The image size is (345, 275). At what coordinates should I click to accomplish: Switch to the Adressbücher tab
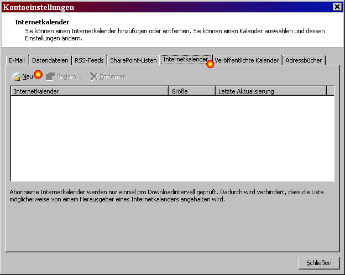point(304,60)
